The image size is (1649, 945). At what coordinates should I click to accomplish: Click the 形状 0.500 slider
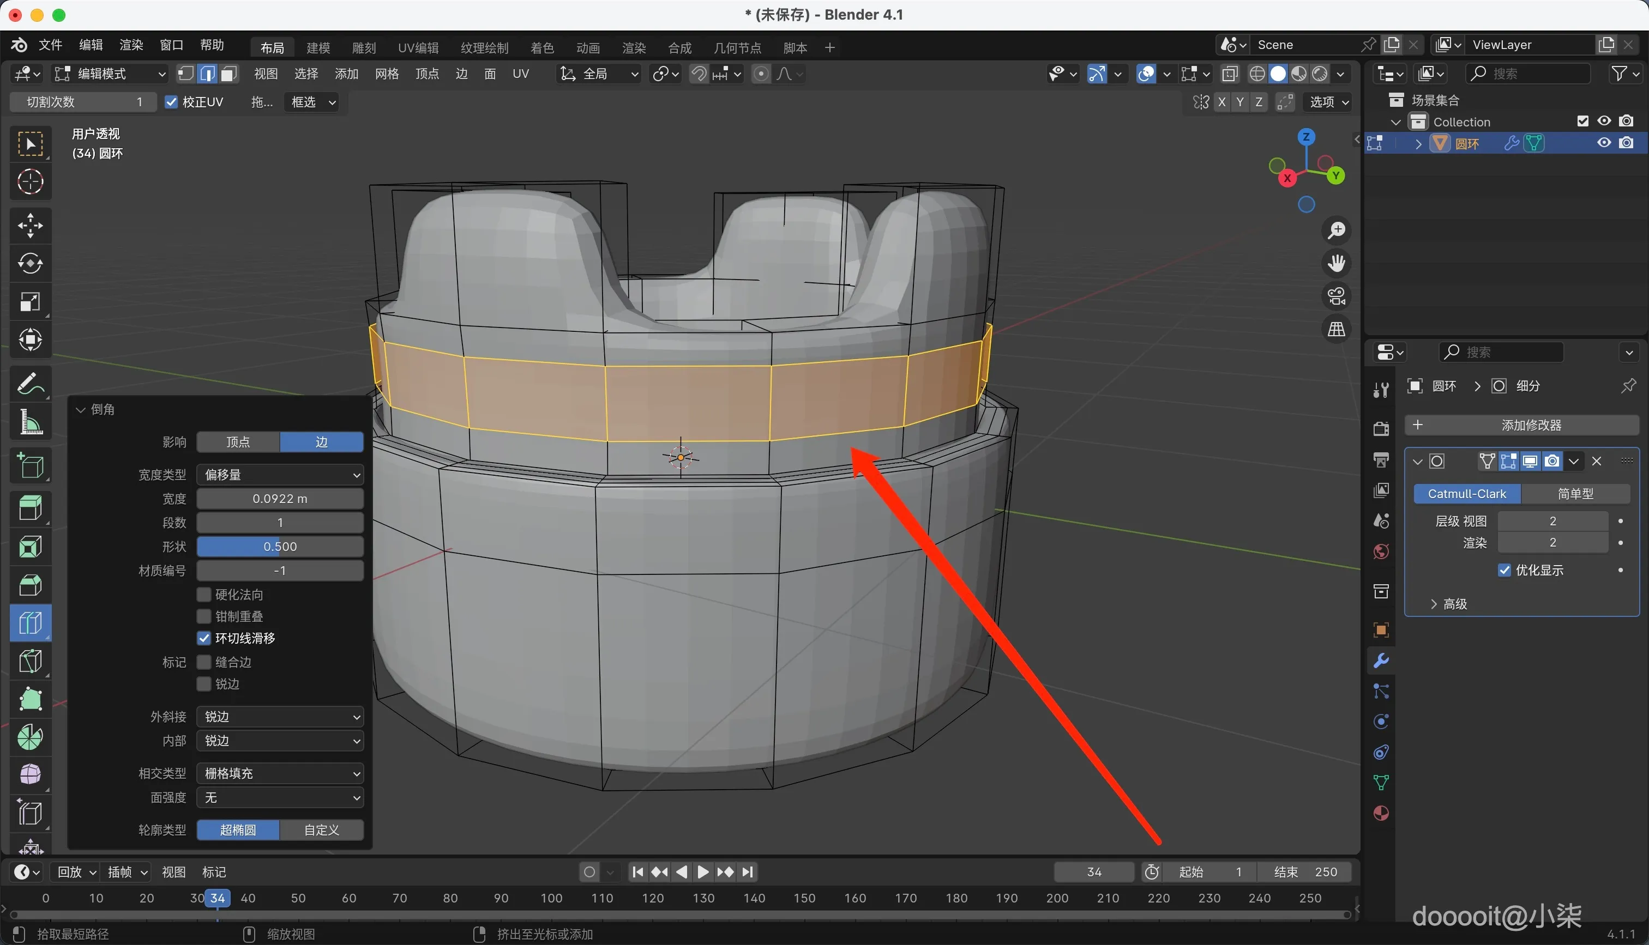[x=280, y=547]
